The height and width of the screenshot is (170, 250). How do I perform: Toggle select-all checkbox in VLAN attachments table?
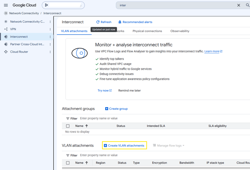(x=68, y=163)
